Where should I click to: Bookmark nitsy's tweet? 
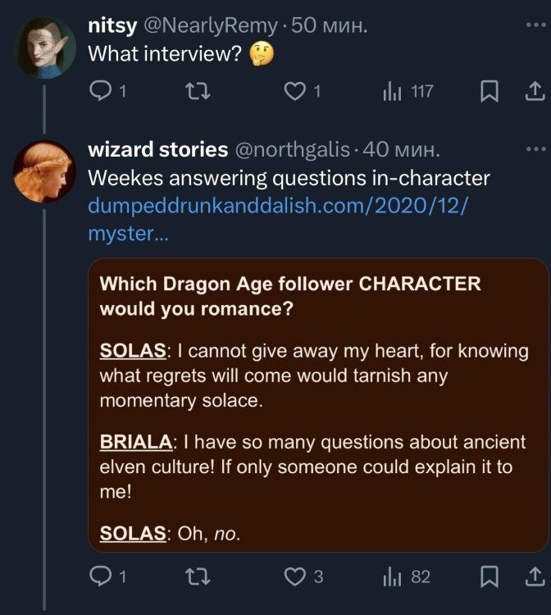[490, 92]
